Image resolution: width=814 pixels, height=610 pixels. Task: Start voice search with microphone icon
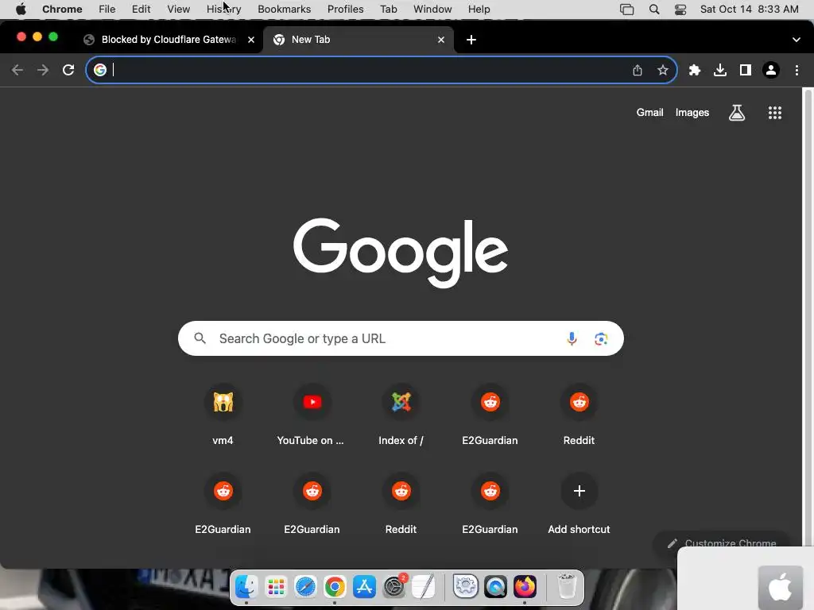(572, 338)
